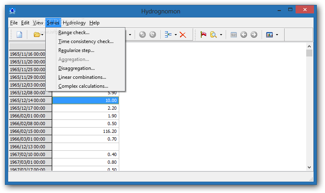Choose Range check... from Series menu
Image resolution: width=325 pixels, height=193 pixels.
pos(85,33)
